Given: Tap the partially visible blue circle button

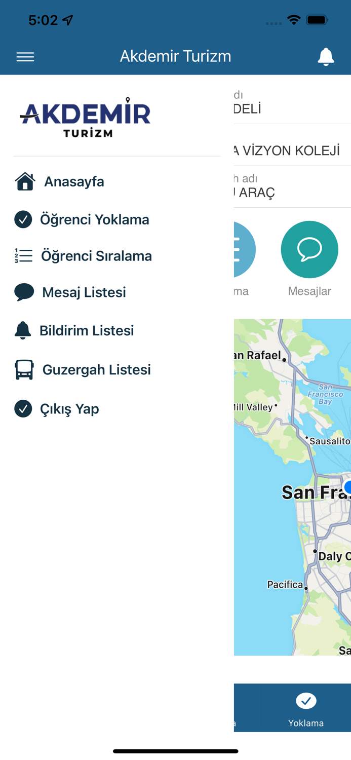Looking at the screenshot, I should pos(244,249).
